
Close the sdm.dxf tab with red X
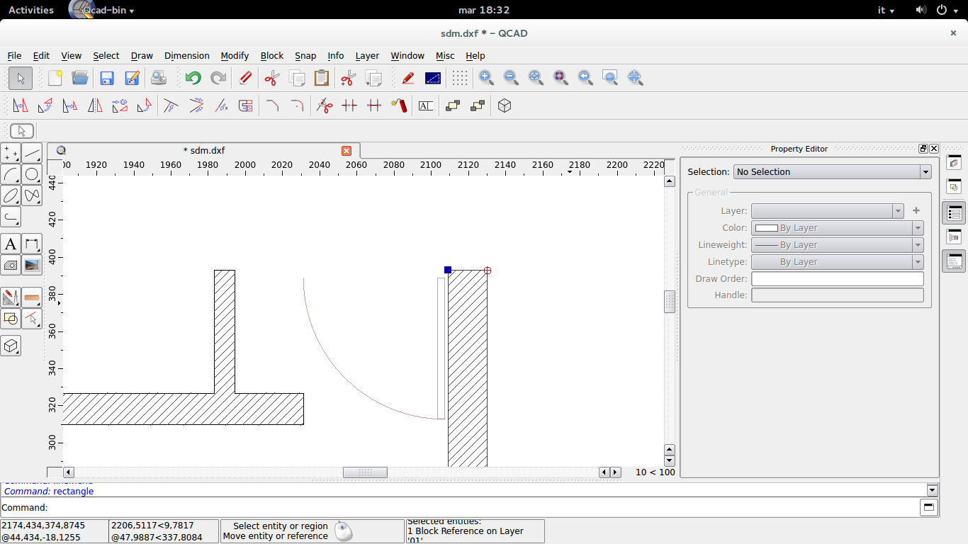click(347, 151)
